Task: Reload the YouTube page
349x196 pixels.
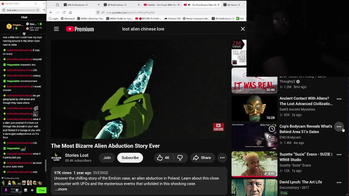Action: (64, 12)
